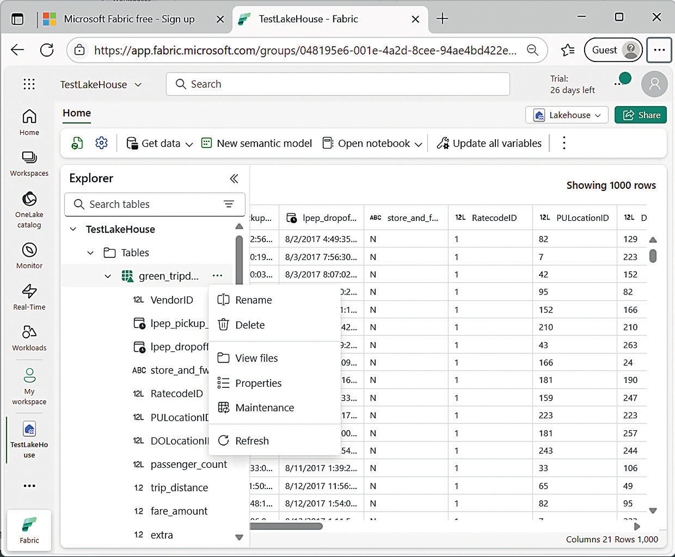
Task: Open browser favorites star icon
Action: click(x=568, y=50)
